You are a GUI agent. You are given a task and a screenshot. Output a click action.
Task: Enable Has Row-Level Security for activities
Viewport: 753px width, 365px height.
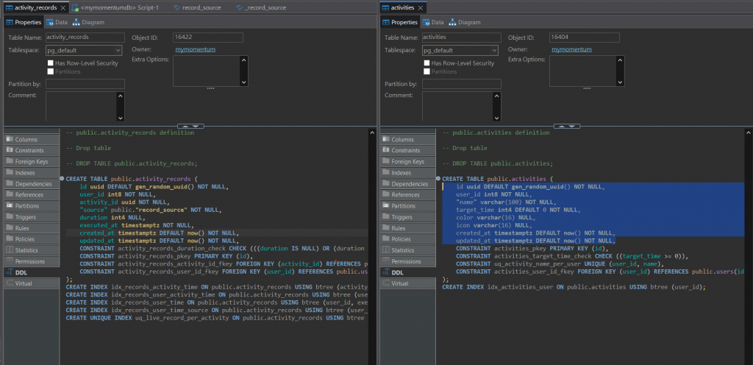pyautogui.click(x=427, y=63)
